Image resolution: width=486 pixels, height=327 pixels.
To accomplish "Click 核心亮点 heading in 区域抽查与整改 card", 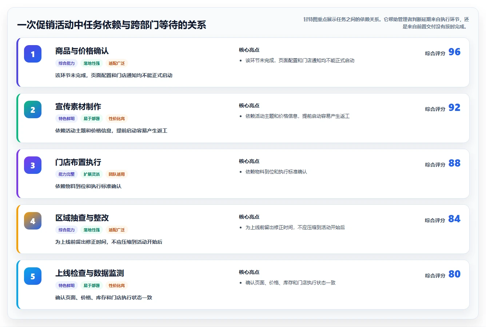I will [249, 217].
